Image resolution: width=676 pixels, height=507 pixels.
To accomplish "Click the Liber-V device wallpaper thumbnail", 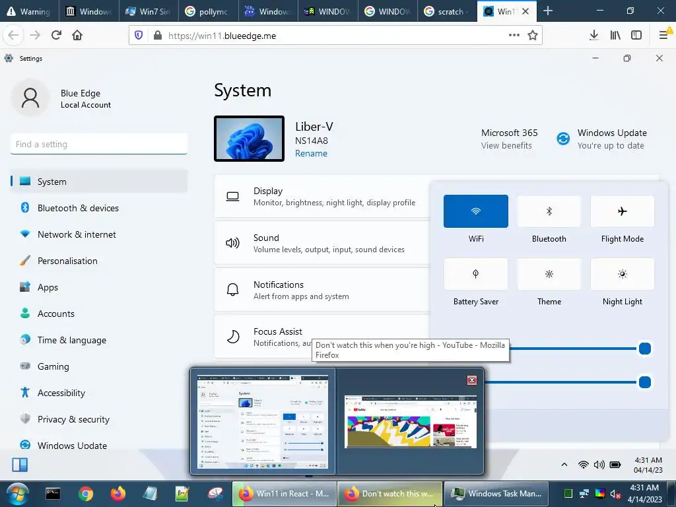I will coord(249,139).
